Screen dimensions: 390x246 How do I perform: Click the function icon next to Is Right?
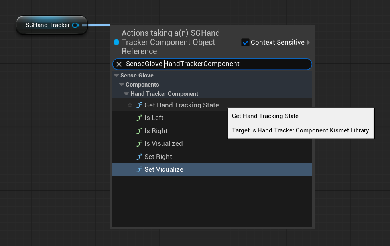click(x=139, y=131)
